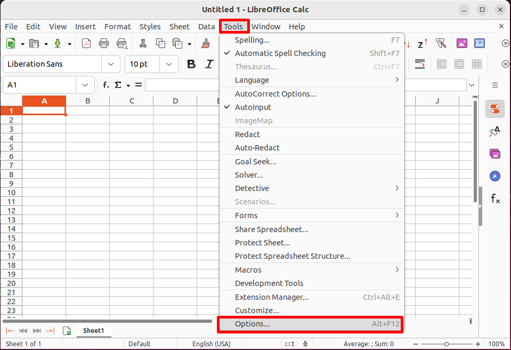This screenshot has width=511, height=350.
Task: Click the Print icon
Action: [104, 43]
